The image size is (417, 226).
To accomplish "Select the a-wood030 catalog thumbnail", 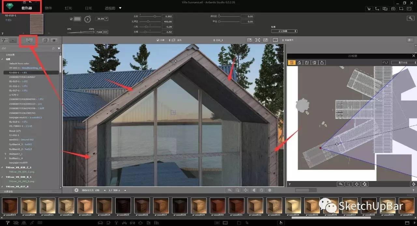I will point(217,205).
